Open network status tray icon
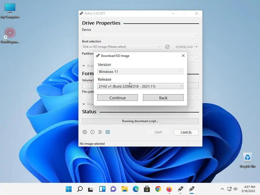The width and height of the screenshot is (260, 195). pyautogui.click(x=230, y=189)
